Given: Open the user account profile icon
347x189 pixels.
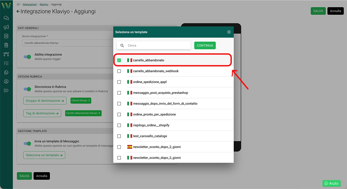Looking at the screenshot, I should pos(6,82).
